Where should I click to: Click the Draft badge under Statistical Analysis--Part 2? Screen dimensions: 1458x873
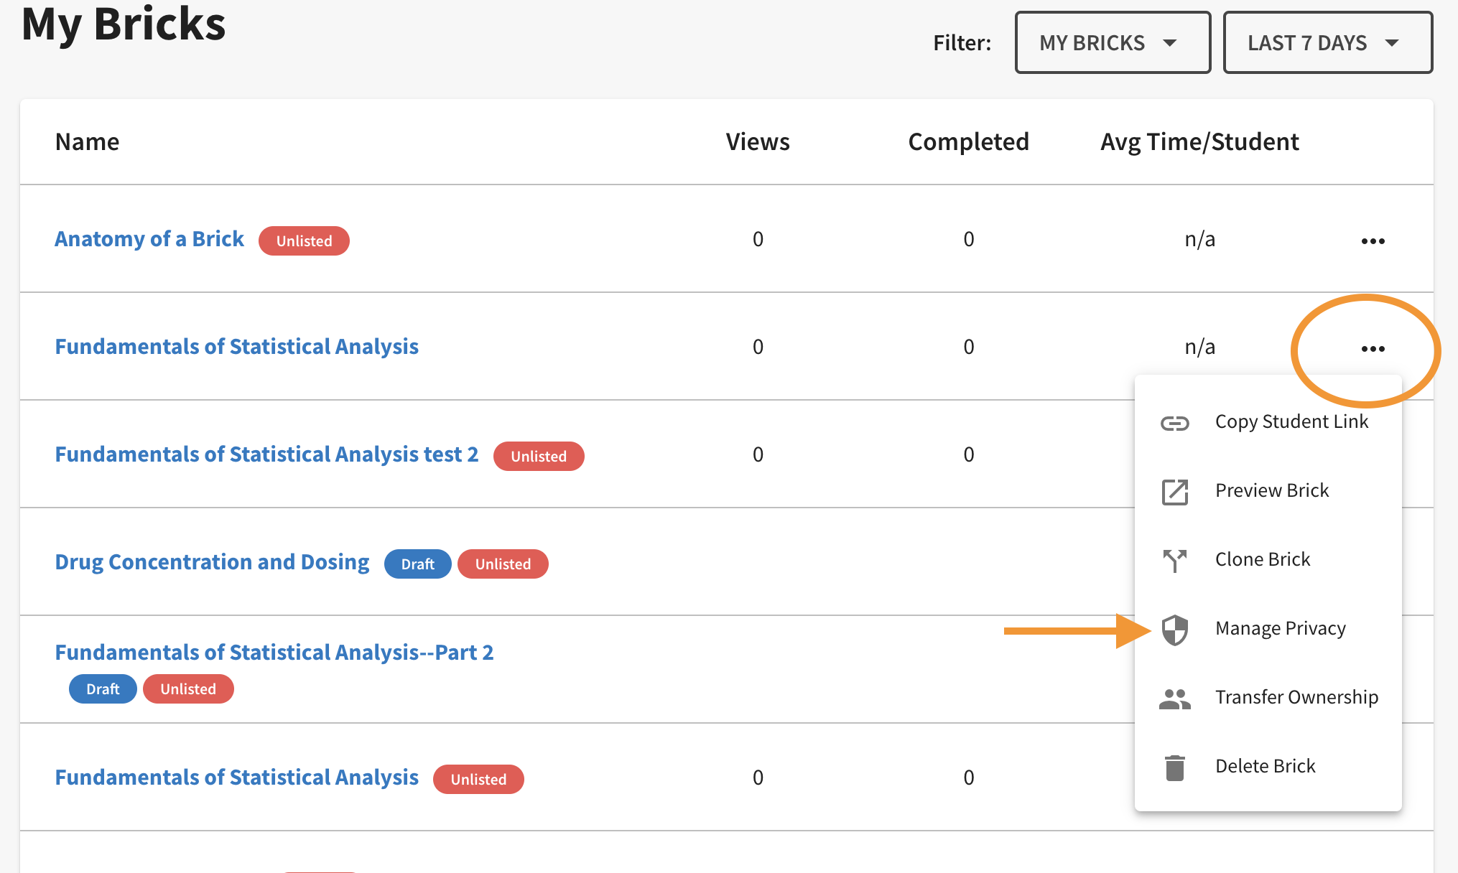pyautogui.click(x=103, y=689)
